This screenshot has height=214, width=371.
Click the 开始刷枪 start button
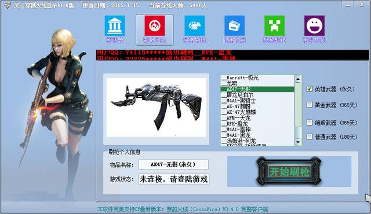pos(289,172)
